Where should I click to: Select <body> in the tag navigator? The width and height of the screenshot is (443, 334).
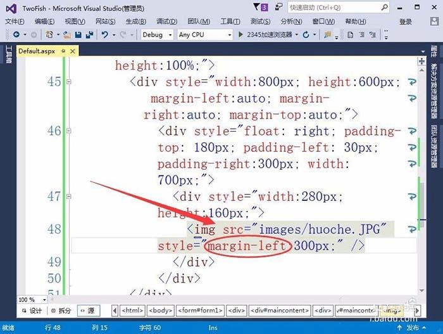(x=161, y=311)
